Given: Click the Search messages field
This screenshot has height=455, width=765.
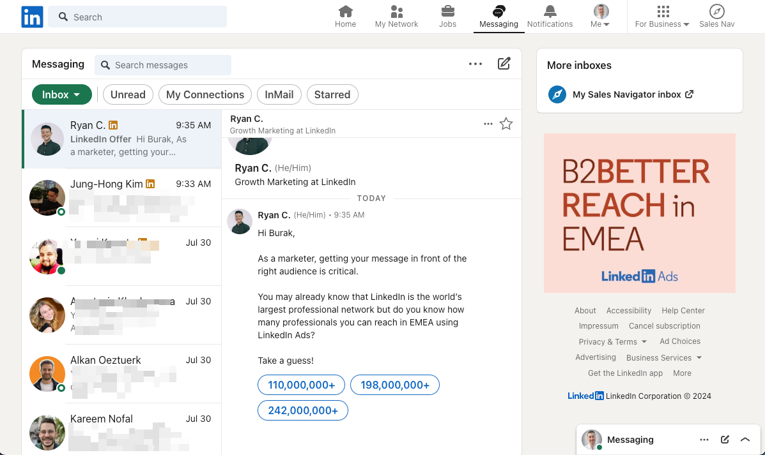Looking at the screenshot, I should point(163,65).
